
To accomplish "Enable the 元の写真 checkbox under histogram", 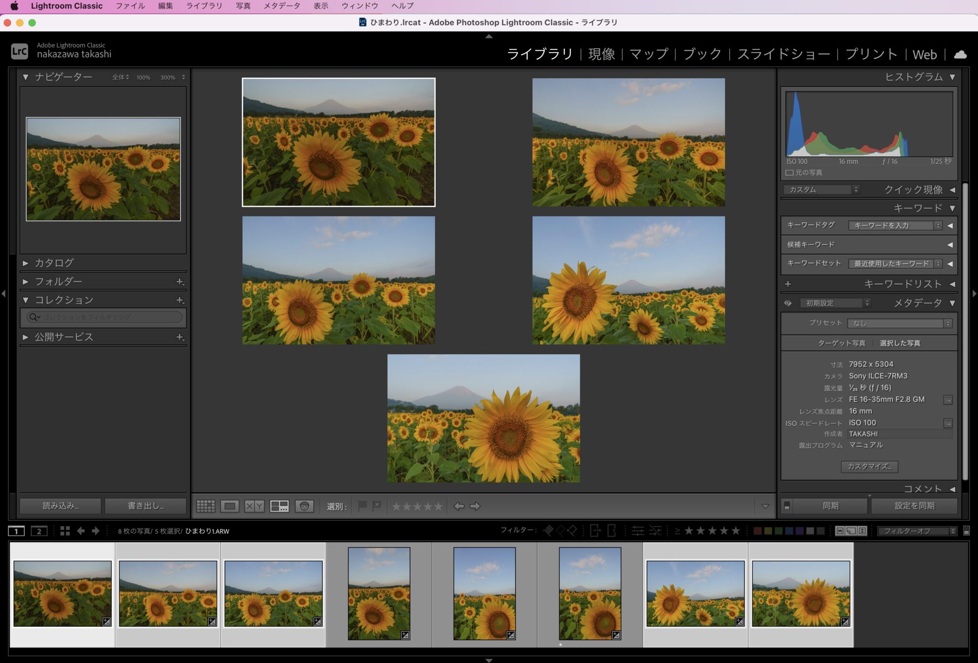I will [789, 173].
